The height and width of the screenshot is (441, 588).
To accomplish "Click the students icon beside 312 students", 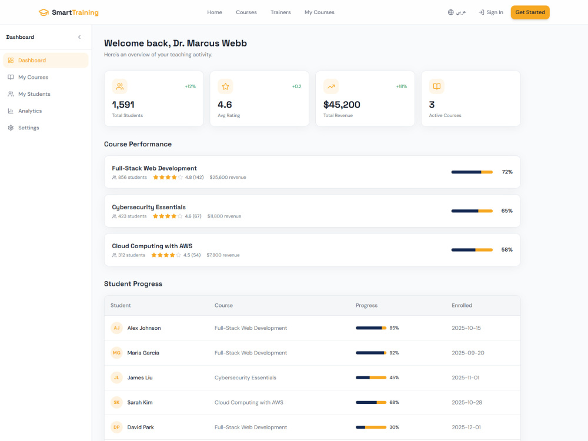I will pyautogui.click(x=115, y=255).
